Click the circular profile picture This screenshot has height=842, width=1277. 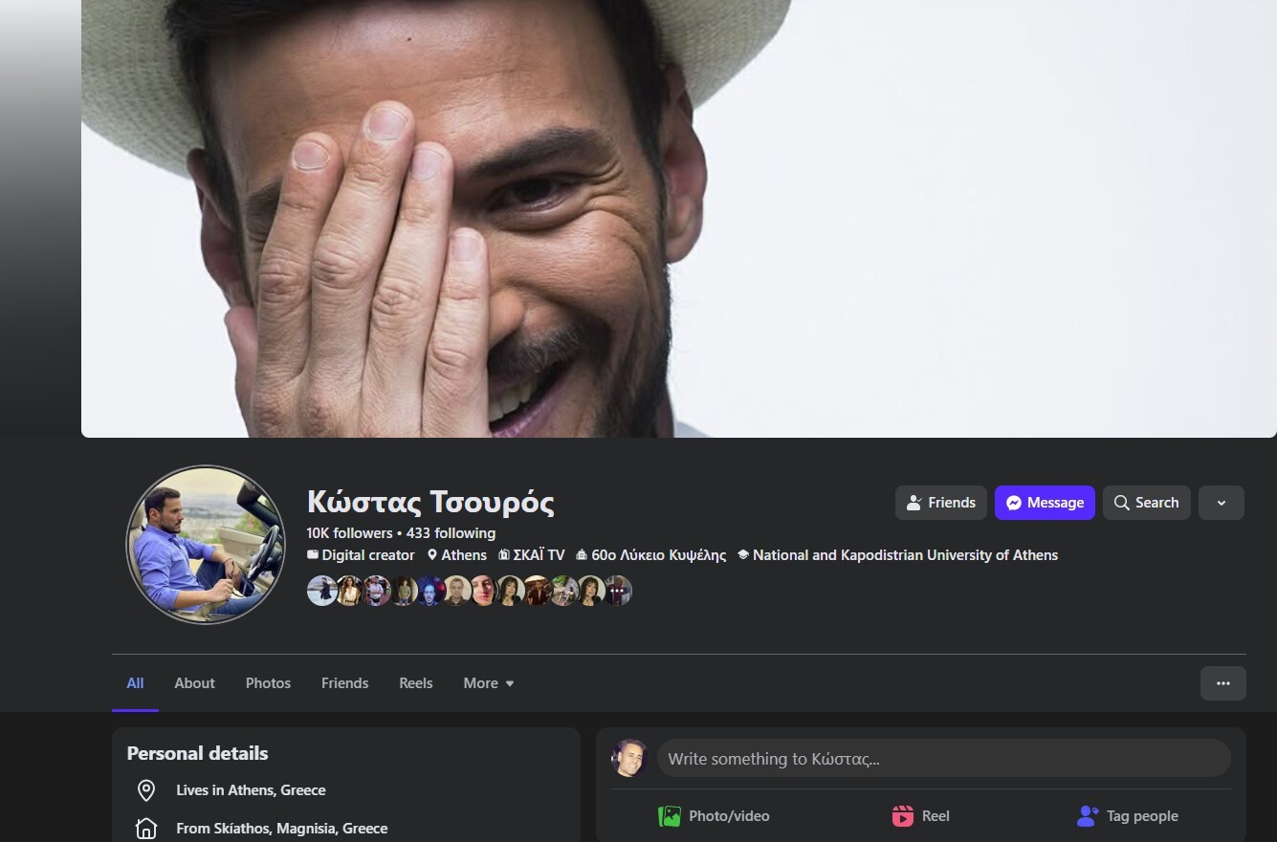pos(206,545)
